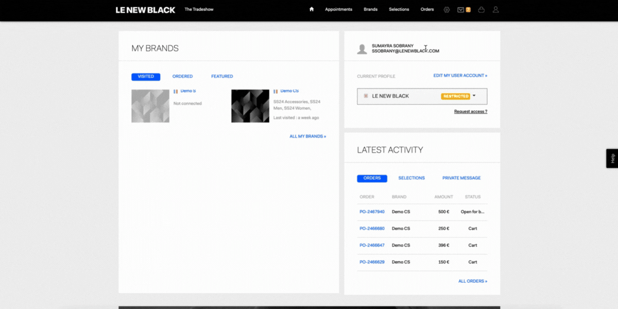Switch to the PRIVATE MESSAGE tab

click(x=461, y=178)
